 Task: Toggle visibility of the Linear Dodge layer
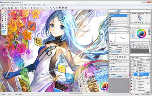pos(131,77)
